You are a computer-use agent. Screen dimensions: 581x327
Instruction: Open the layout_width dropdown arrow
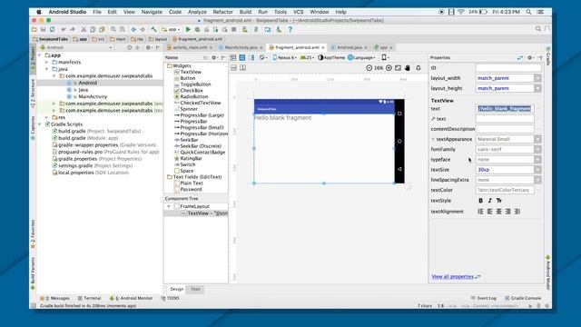pos(537,78)
